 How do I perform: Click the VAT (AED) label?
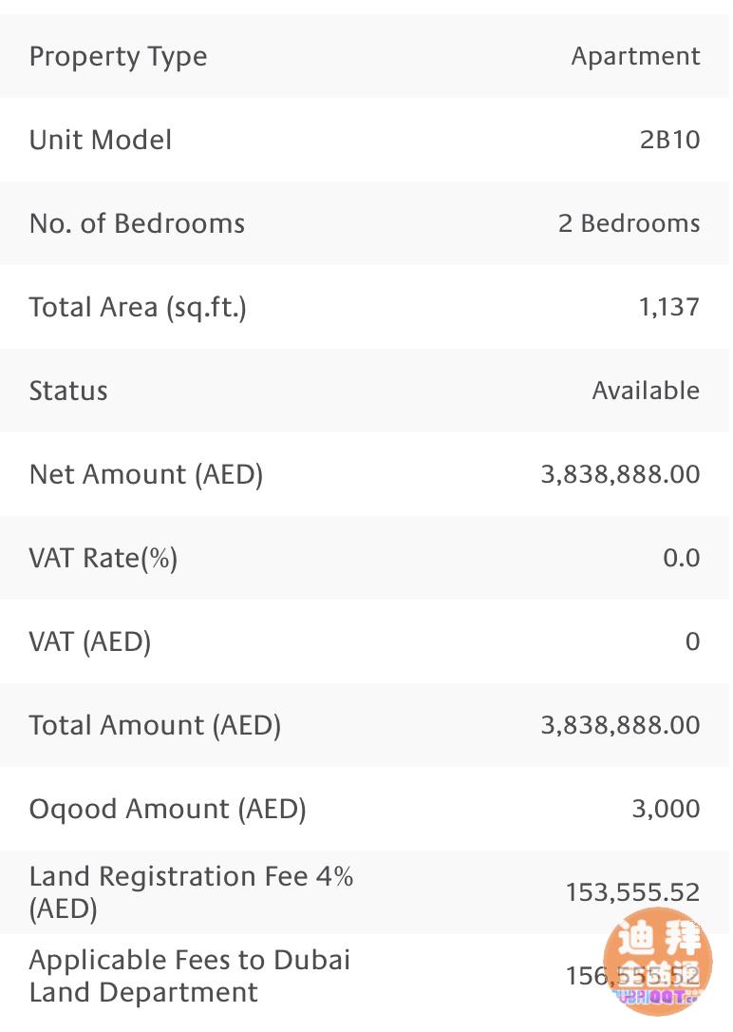[90, 642]
